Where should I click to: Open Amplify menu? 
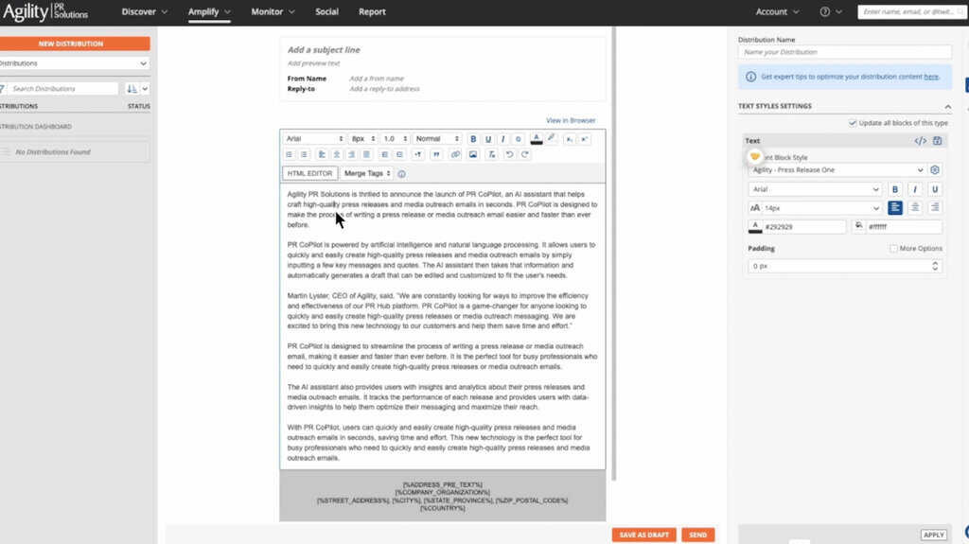209,11
